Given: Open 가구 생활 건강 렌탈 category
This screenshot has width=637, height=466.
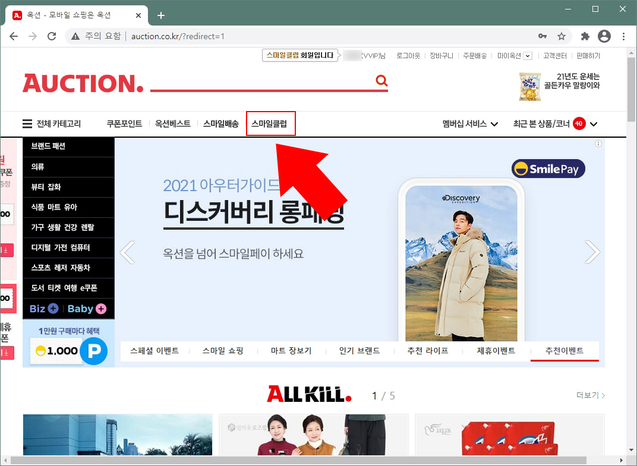Looking at the screenshot, I should (69, 227).
